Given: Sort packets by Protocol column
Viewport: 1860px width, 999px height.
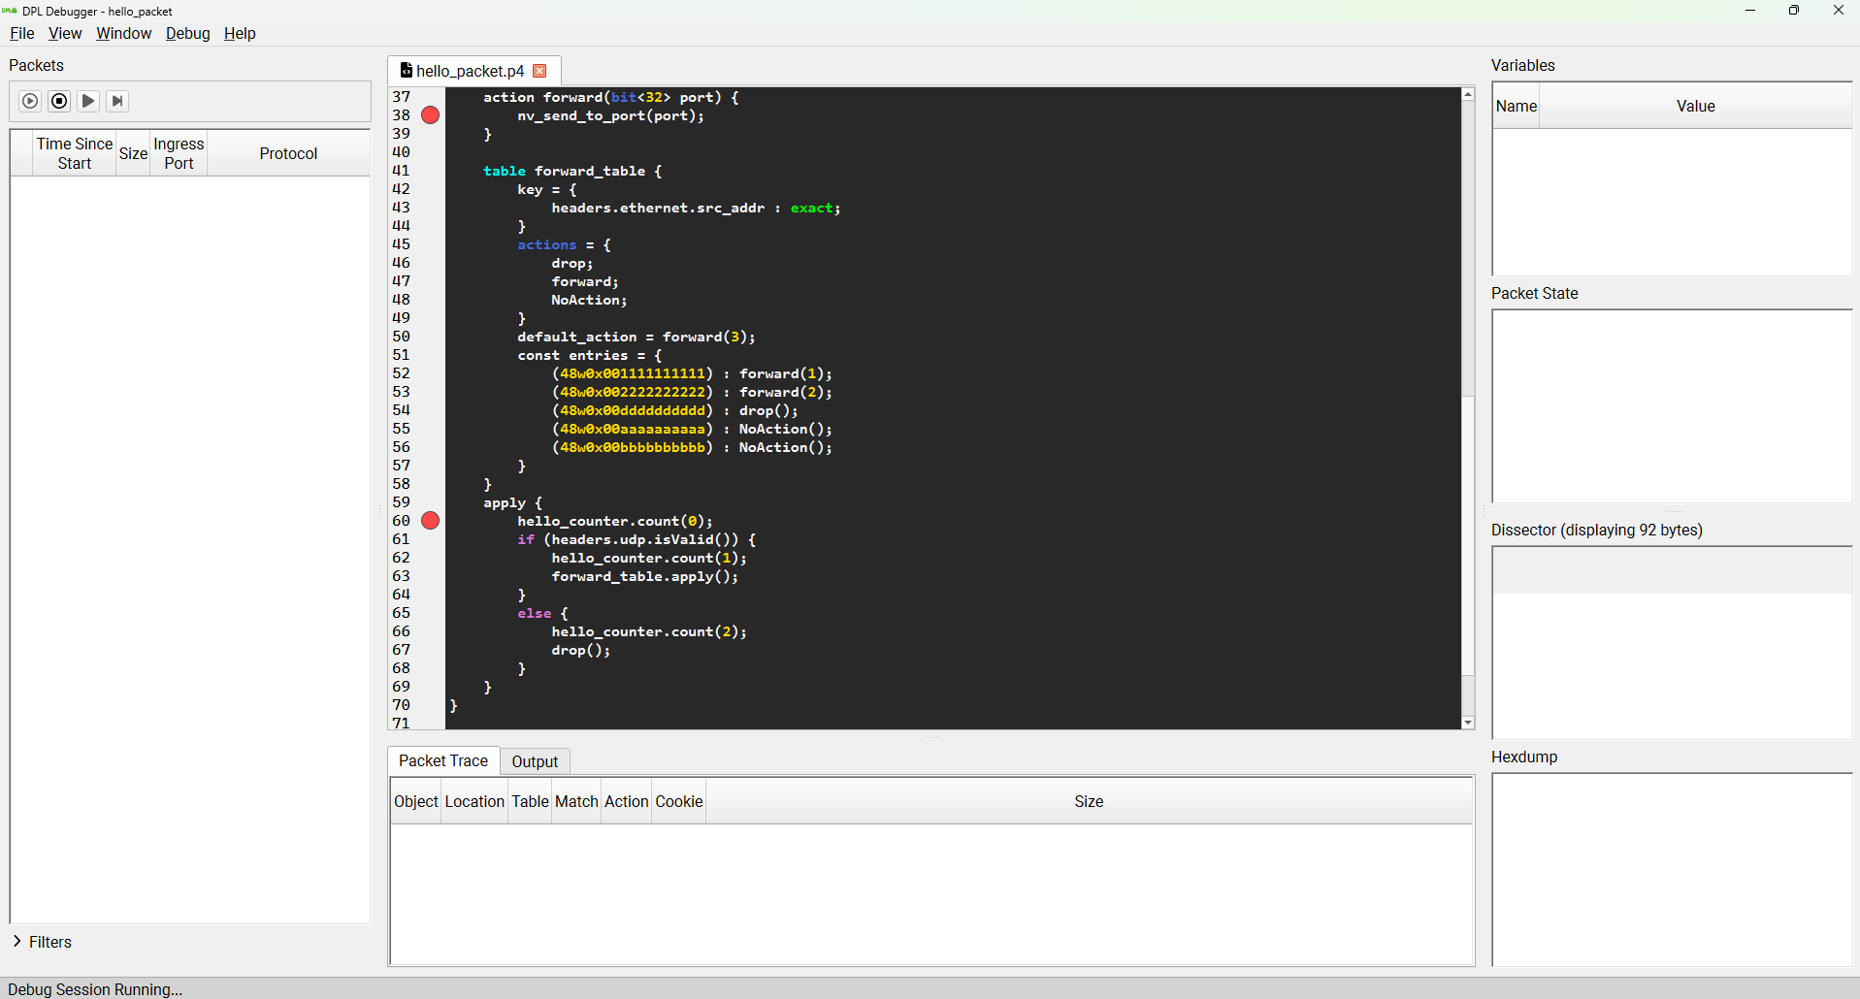Looking at the screenshot, I should [288, 153].
